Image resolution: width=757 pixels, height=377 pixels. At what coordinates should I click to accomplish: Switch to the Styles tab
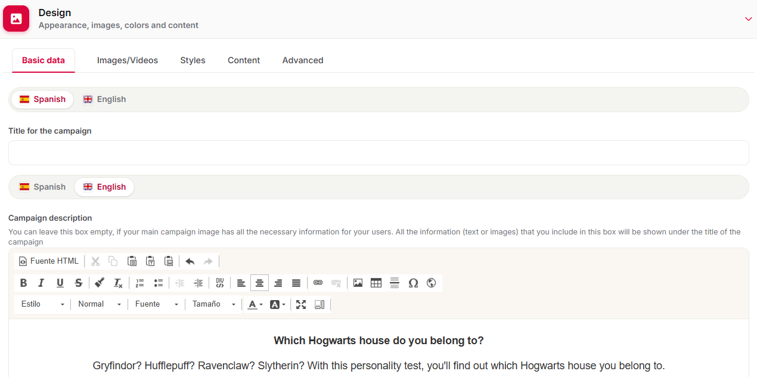(193, 60)
